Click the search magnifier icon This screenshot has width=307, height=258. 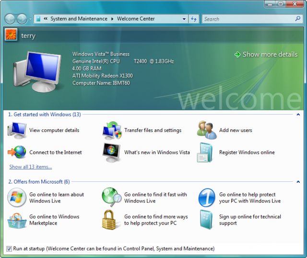coord(297,19)
